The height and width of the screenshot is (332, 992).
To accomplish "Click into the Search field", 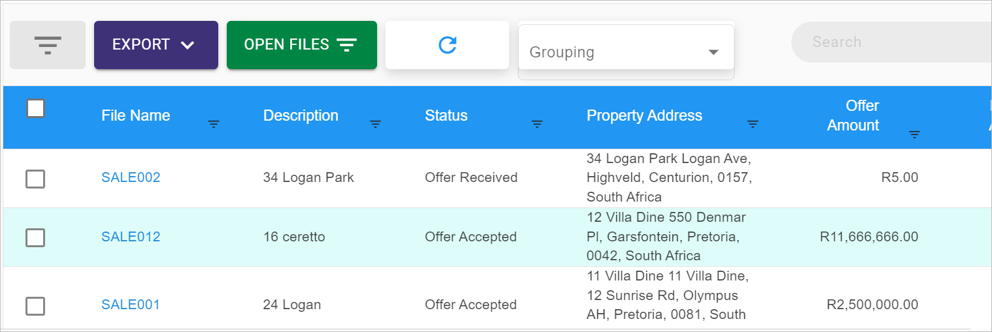I will pyautogui.click(x=891, y=42).
